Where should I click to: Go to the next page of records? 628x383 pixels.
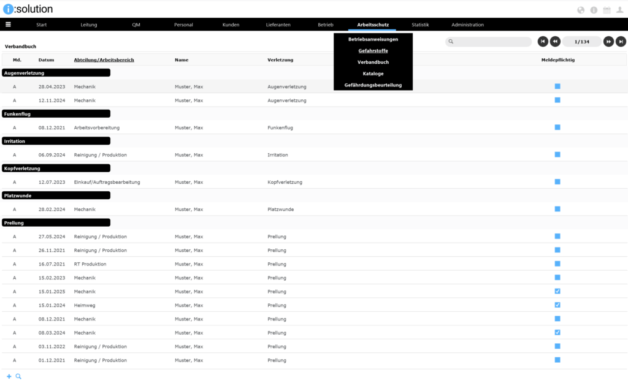pyautogui.click(x=608, y=42)
